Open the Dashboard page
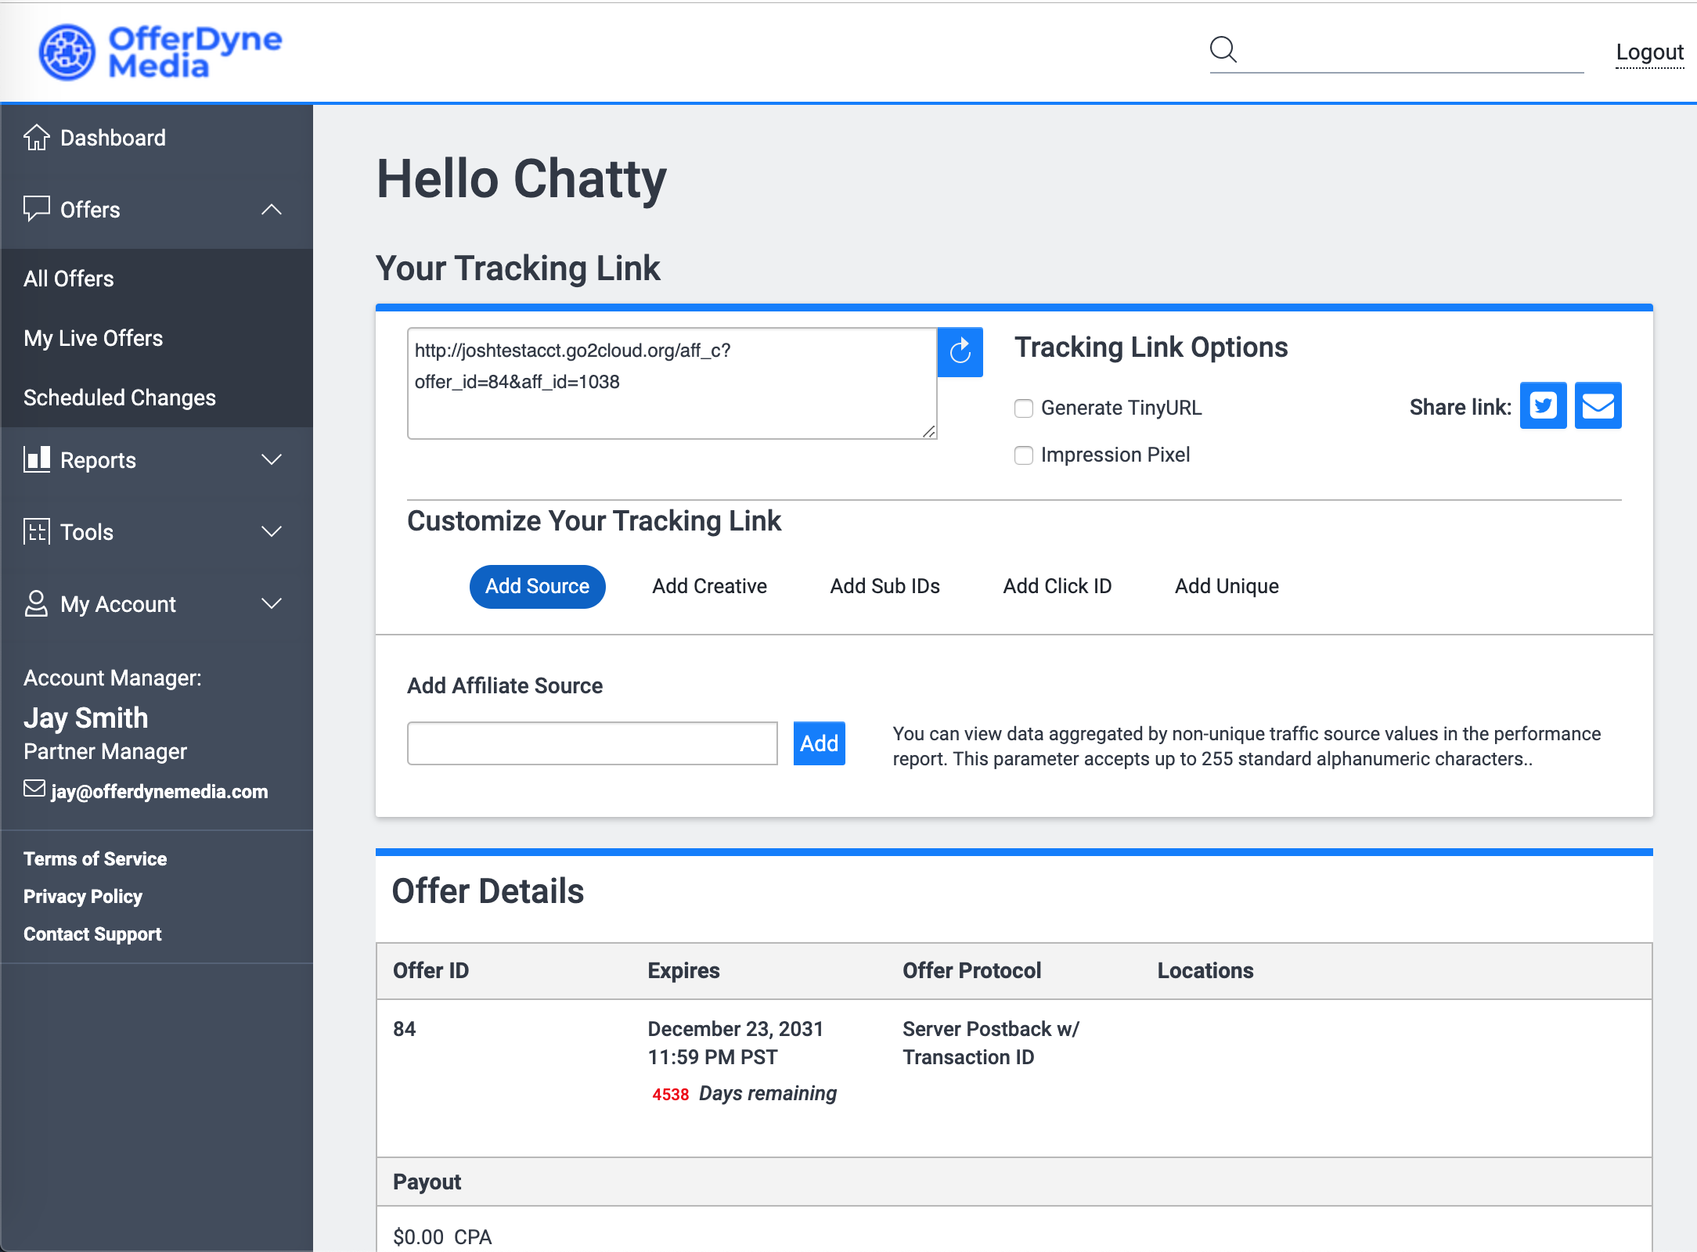The height and width of the screenshot is (1252, 1697). click(113, 138)
